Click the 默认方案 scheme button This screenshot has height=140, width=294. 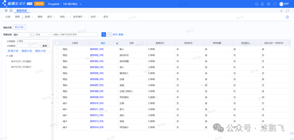tap(19, 27)
